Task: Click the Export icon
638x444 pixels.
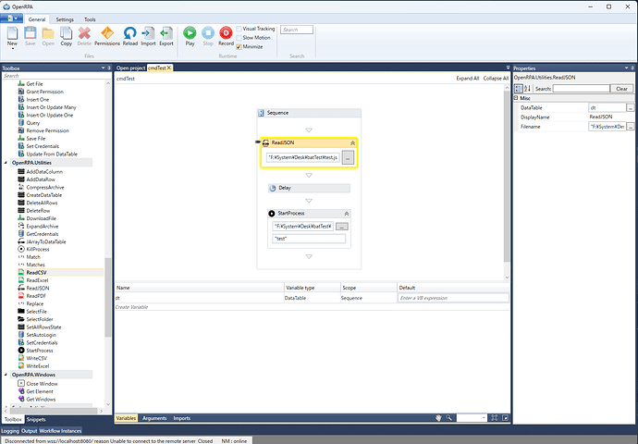Action: 166,33
